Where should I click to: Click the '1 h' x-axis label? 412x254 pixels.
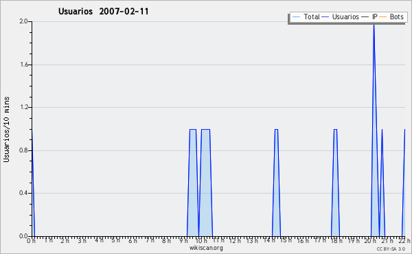(48, 240)
